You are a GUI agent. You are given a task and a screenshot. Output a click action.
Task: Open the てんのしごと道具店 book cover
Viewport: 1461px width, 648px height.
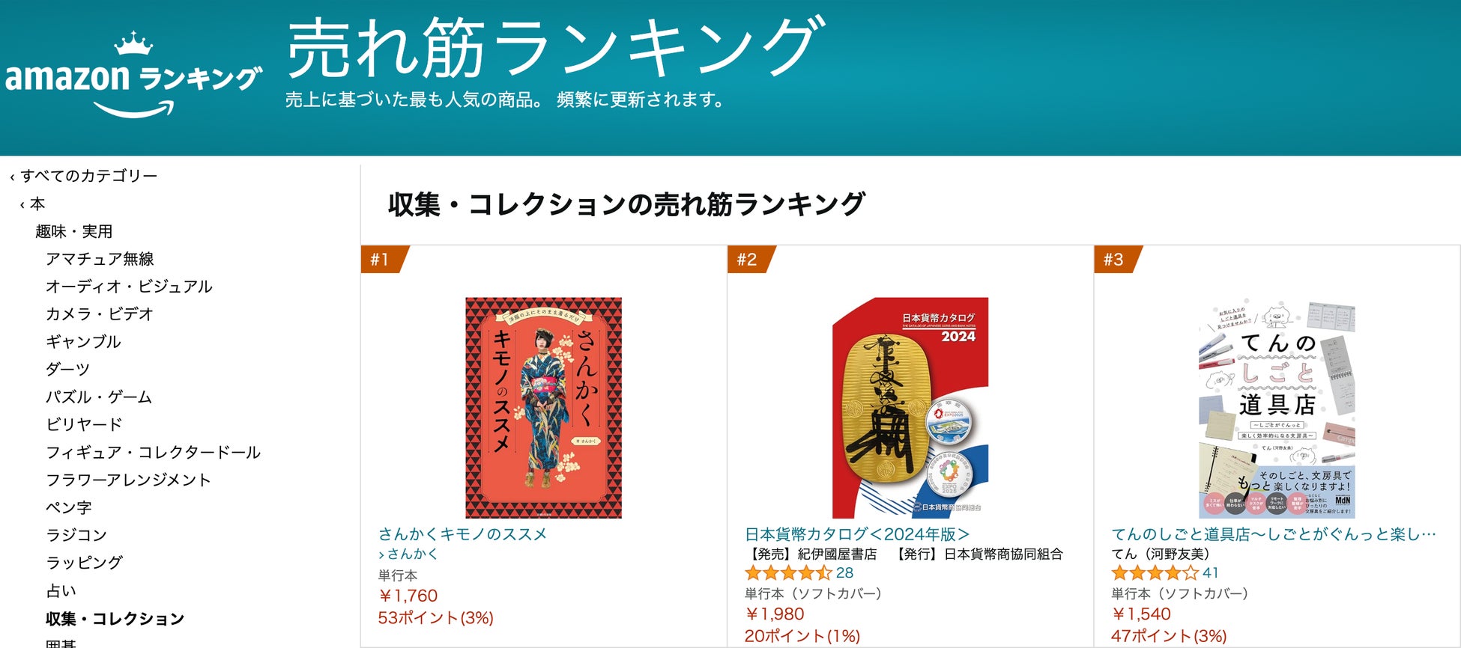[x=1277, y=408]
